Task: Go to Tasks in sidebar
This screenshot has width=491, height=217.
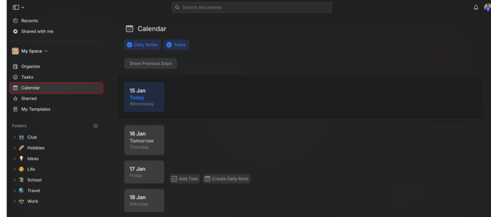Action: tap(27, 77)
